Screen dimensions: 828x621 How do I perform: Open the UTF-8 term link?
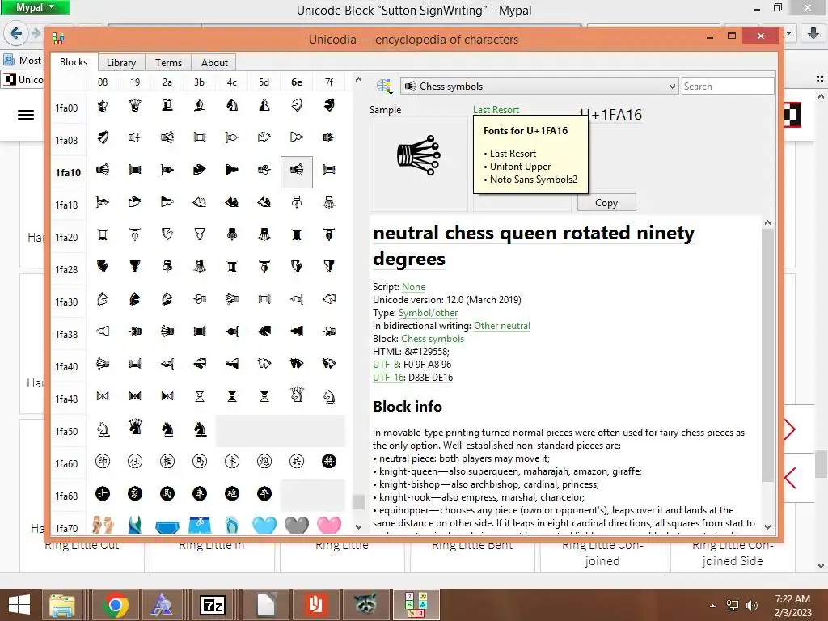[x=386, y=365]
